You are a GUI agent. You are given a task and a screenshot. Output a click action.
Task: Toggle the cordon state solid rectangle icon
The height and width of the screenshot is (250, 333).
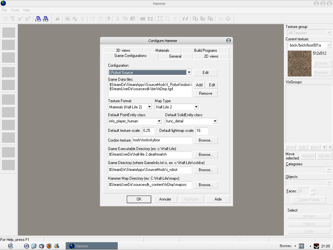pos(143,19)
